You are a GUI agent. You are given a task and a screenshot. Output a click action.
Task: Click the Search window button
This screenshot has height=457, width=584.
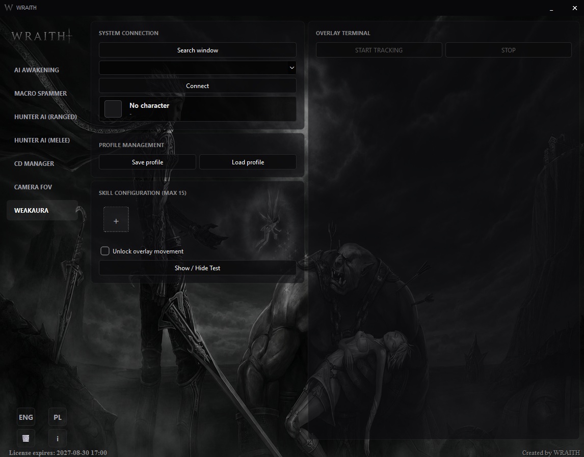tap(197, 50)
